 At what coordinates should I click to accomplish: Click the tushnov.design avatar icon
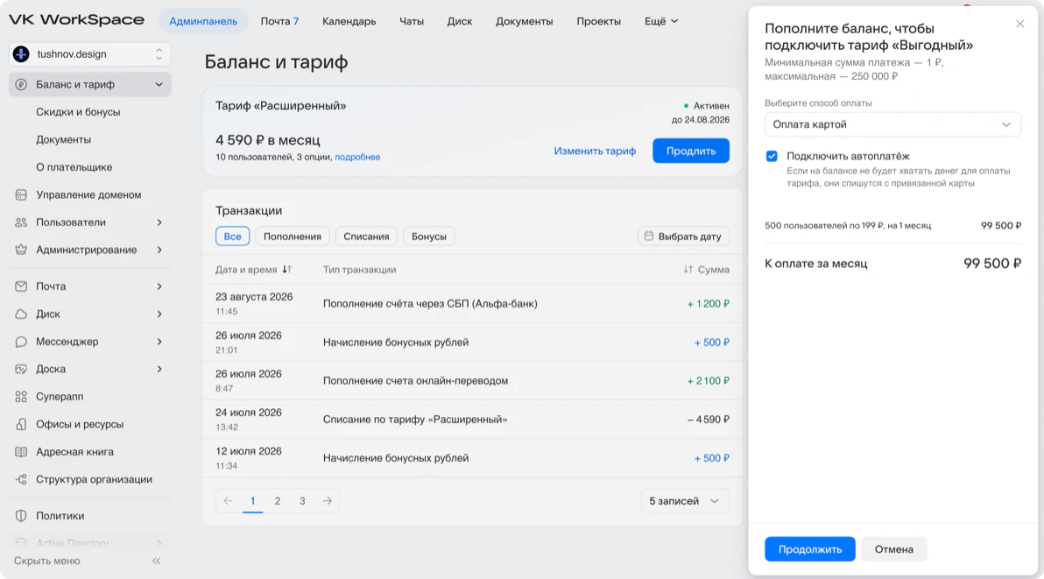coord(21,54)
